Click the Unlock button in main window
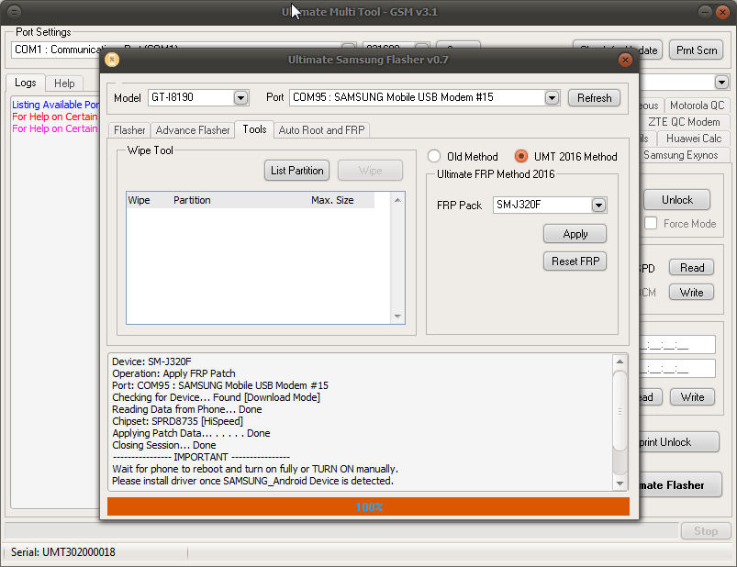 (676, 200)
